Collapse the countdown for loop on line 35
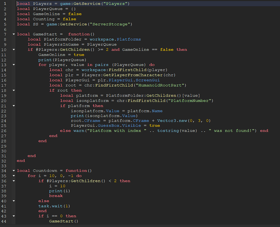Viewport: 280px width, 227px height. pos(14,176)
